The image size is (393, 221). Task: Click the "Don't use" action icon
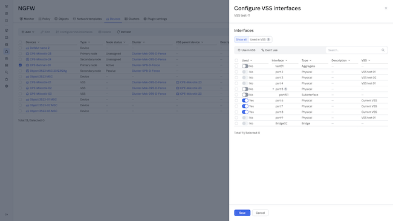pyautogui.click(x=262, y=50)
